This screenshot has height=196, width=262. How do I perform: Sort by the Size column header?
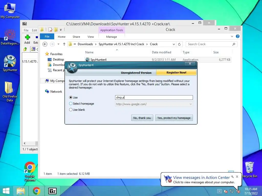[216, 52]
